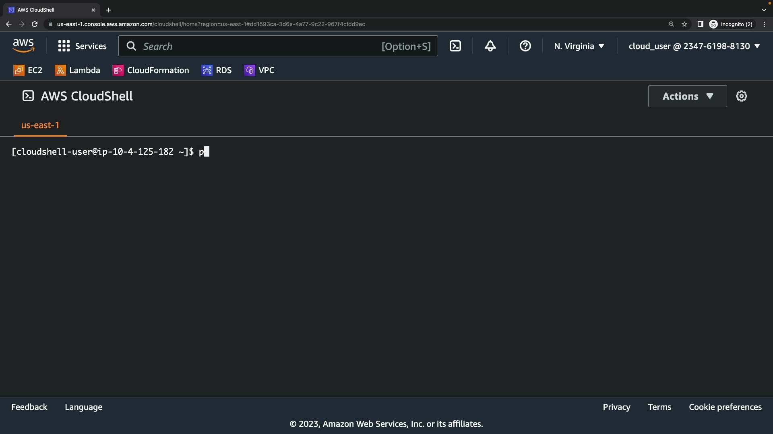Viewport: 773px width, 434px height.
Task: Open the Services grid menu
Action: 82,46
